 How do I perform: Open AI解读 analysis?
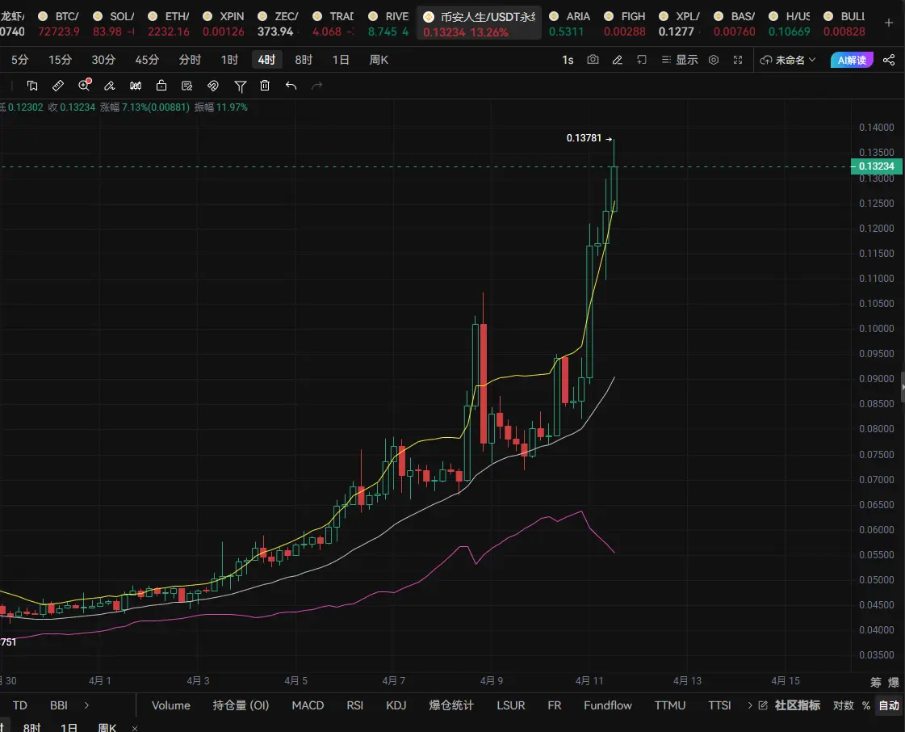[852, 60]
